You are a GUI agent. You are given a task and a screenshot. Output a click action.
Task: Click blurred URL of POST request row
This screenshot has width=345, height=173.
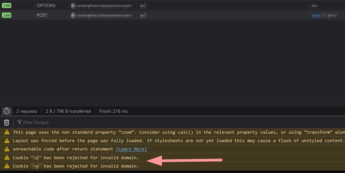click(x=102, y=15)
